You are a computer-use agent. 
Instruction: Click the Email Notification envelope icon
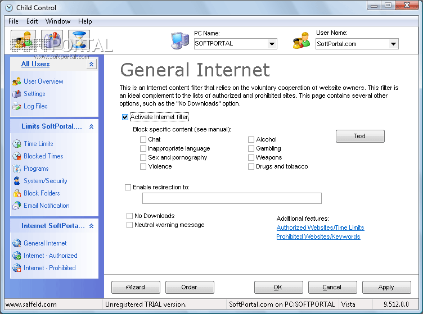pyautogui.click(x=16, y=206)
